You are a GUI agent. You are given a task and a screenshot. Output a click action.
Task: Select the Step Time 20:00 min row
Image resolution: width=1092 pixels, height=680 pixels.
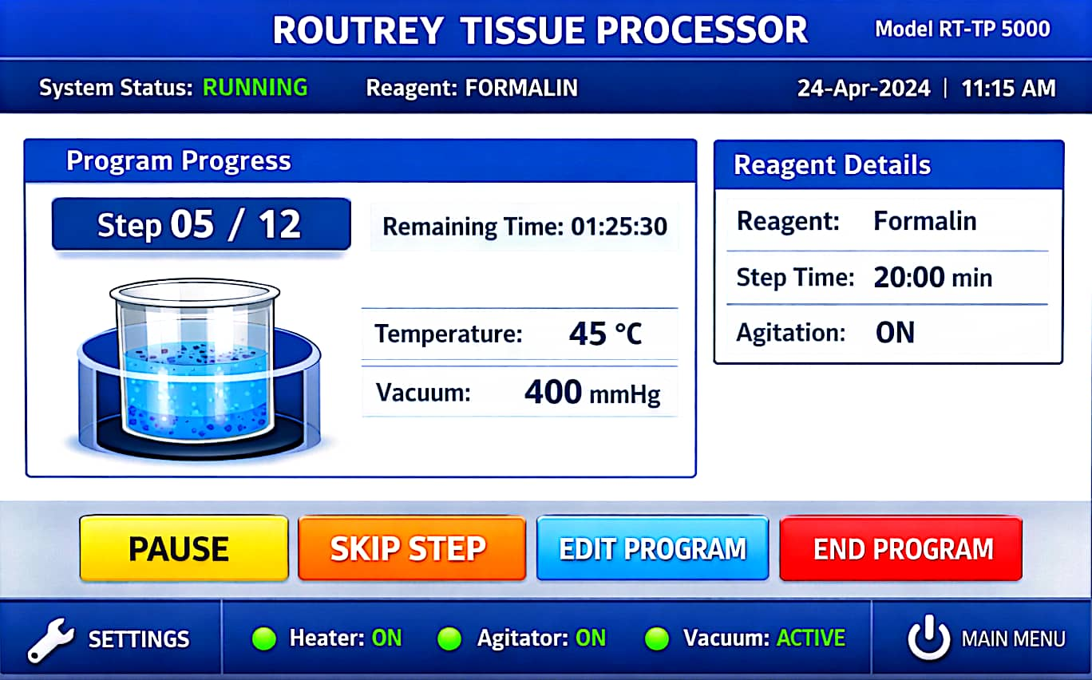pos(888,278)
